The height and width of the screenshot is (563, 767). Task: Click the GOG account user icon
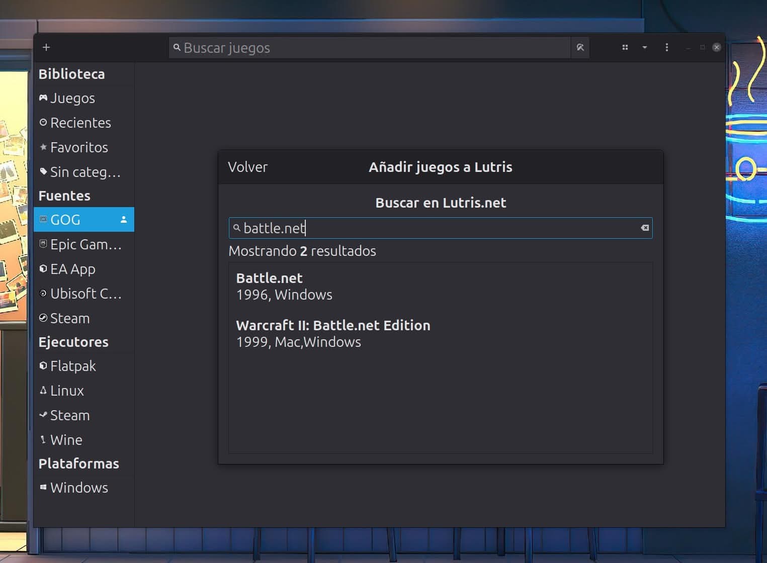[x=123, y=219]
